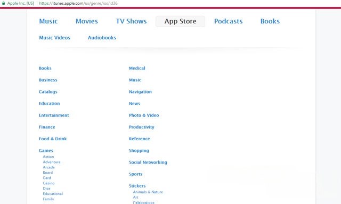Open the Educational games subcategory
This screenshot has width=341, height=204.
pyautogui.click(x=53, y=193)
